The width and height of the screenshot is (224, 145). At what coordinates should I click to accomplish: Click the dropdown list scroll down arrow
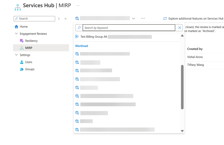click(182, 131)
